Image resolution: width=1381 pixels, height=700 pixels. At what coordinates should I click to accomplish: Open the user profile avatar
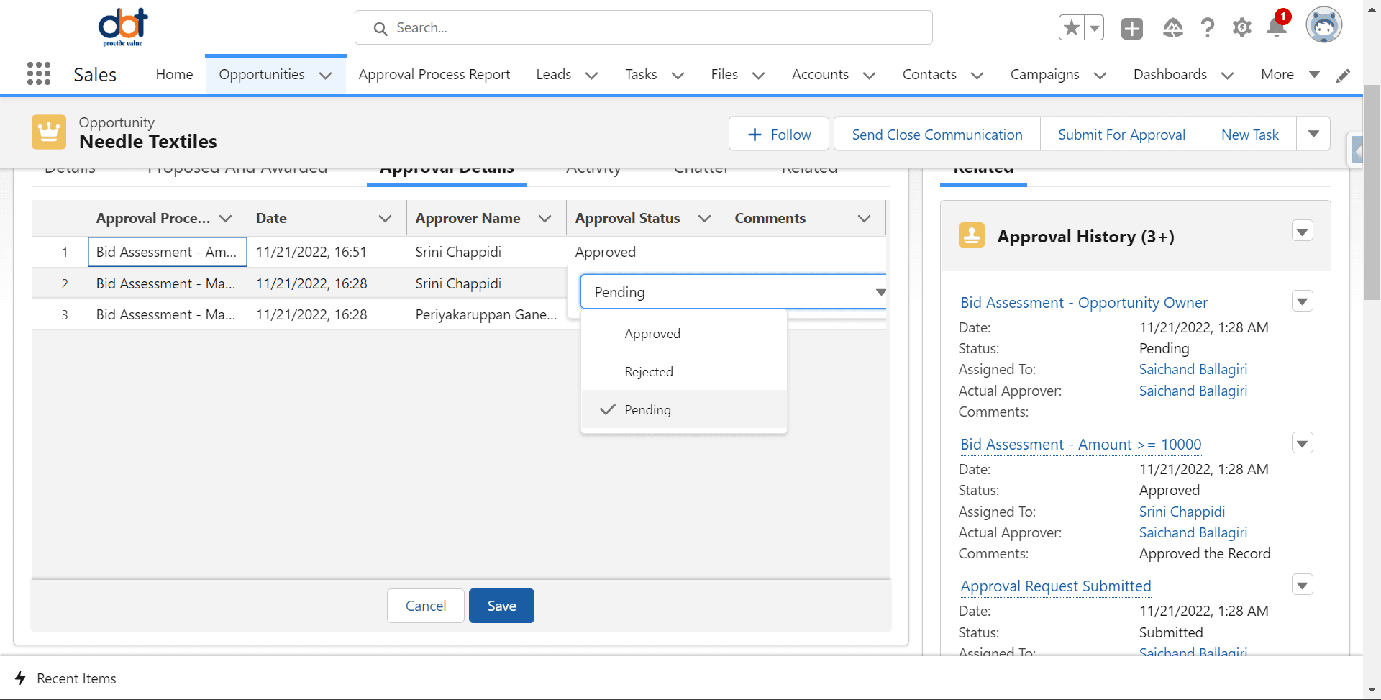point(1324,27)
